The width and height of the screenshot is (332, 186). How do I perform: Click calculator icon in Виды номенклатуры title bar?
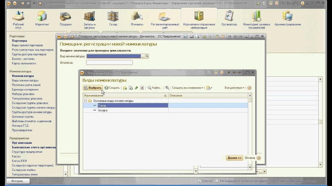point(216,73)
